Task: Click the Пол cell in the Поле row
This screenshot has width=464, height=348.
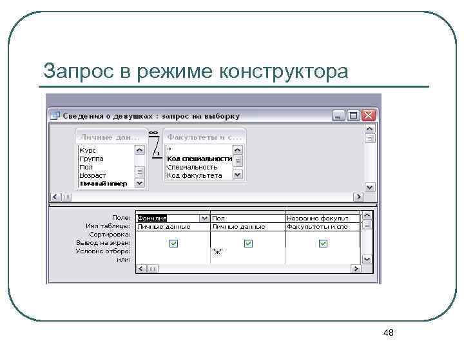Action: coord(247,218)
